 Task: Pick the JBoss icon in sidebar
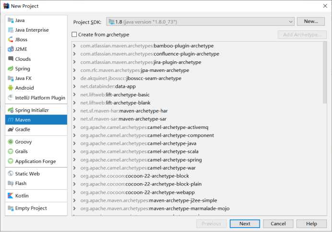pos(11,40)
